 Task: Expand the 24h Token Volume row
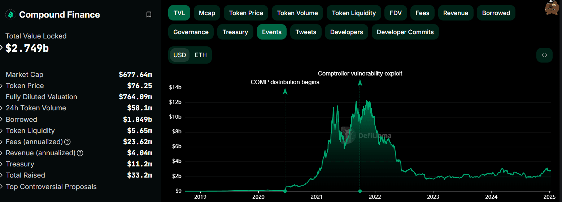point(1,108)
